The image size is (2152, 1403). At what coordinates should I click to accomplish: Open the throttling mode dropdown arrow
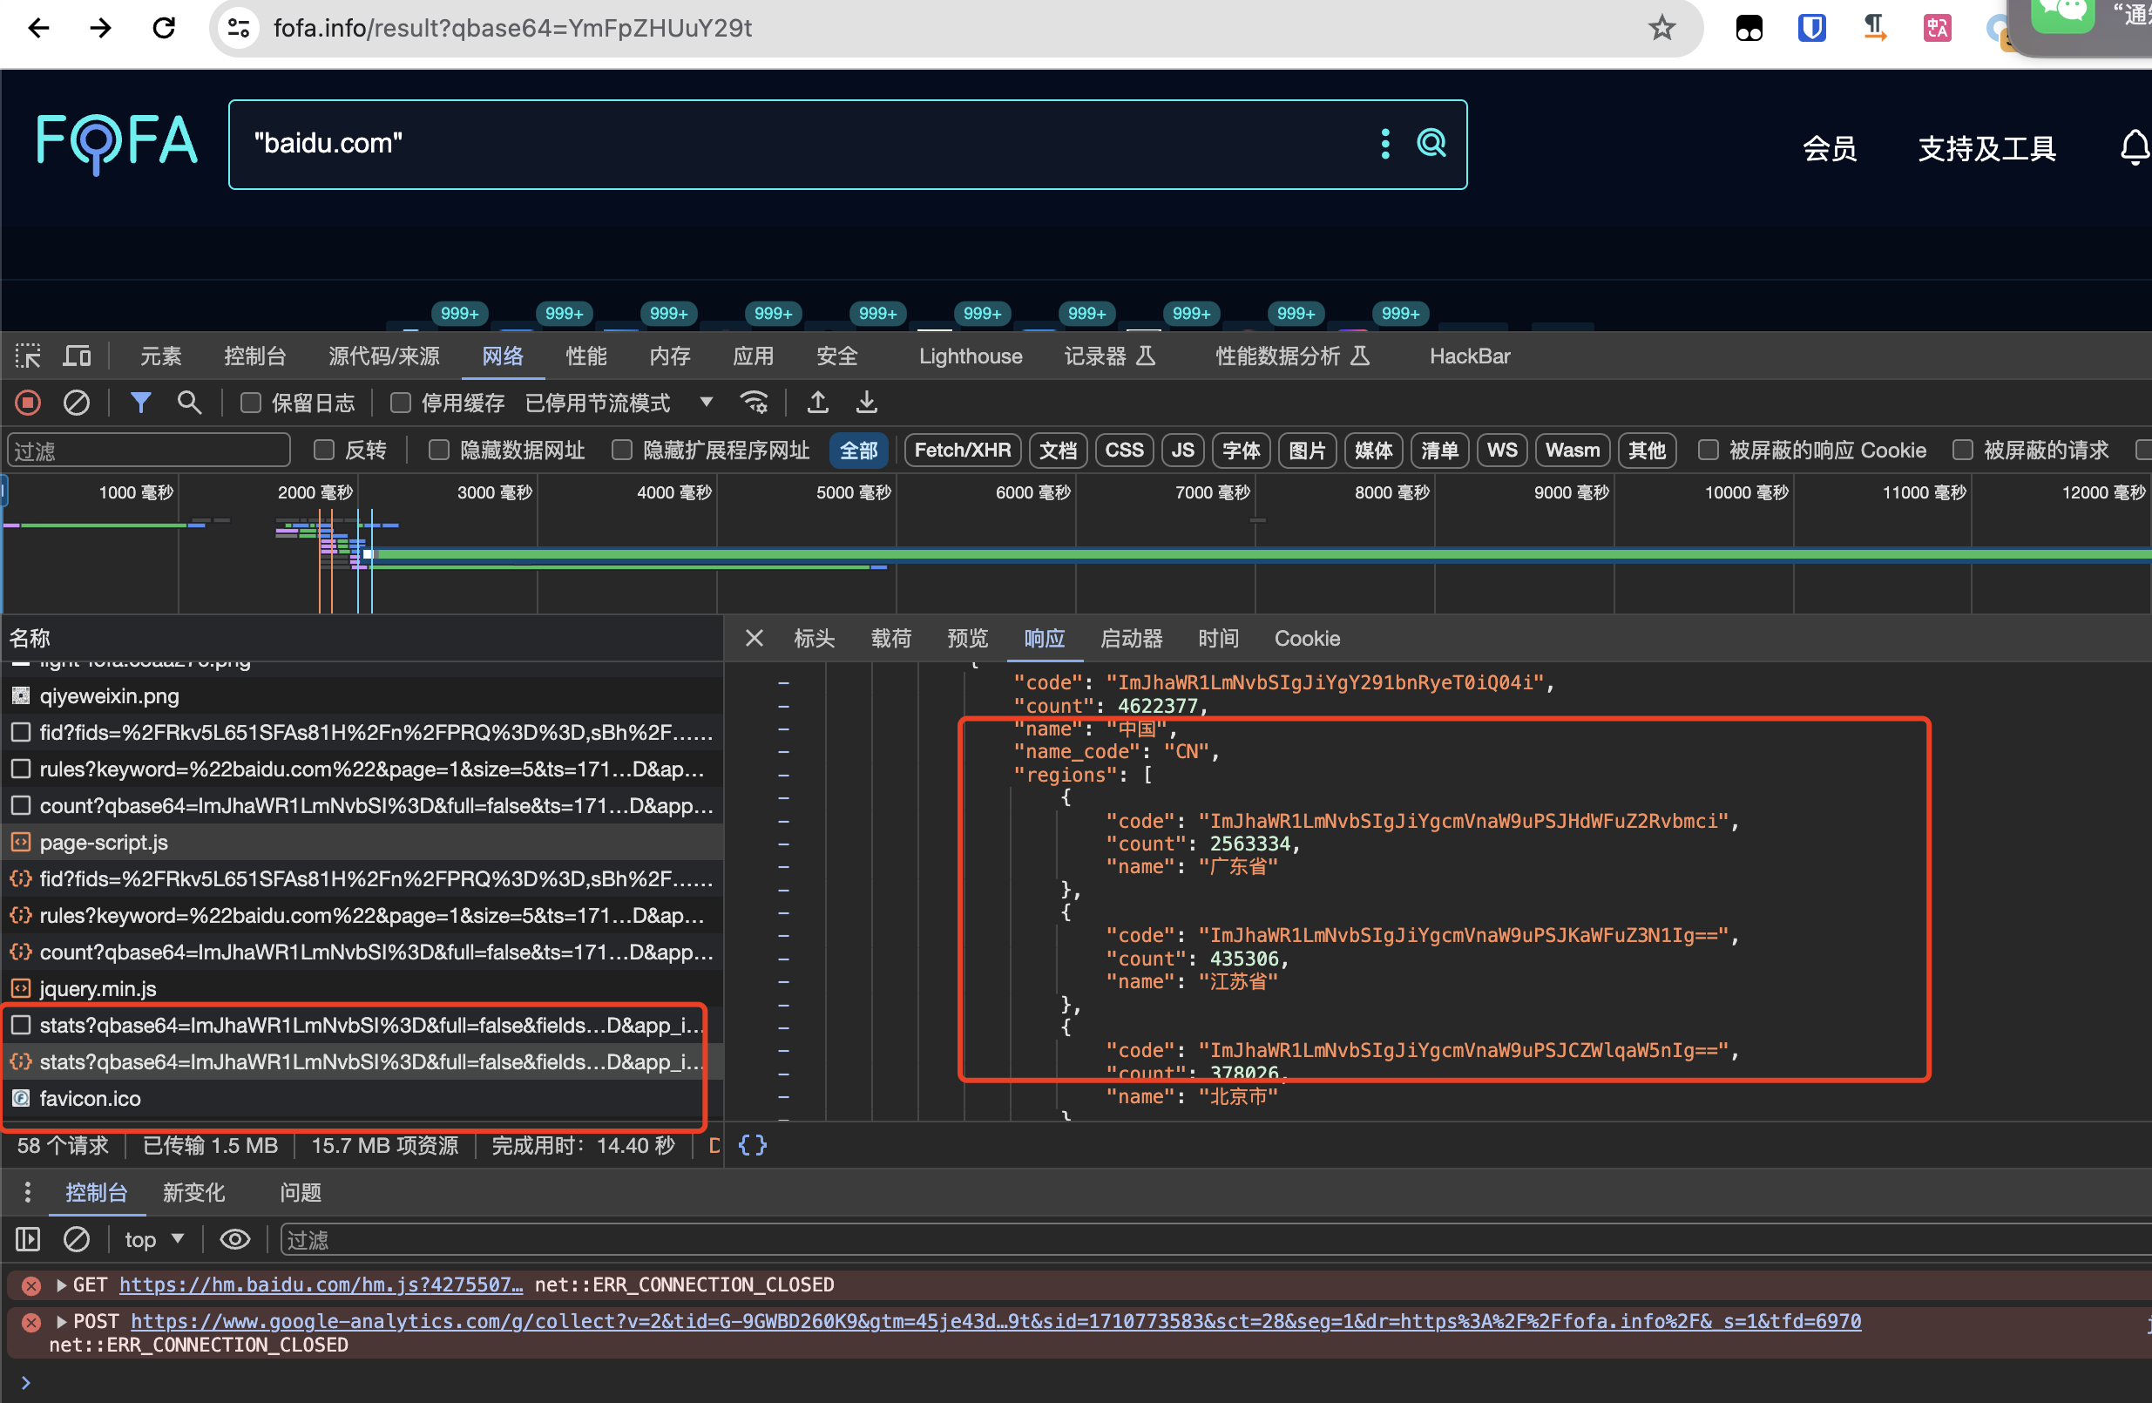tap(707, 402)
